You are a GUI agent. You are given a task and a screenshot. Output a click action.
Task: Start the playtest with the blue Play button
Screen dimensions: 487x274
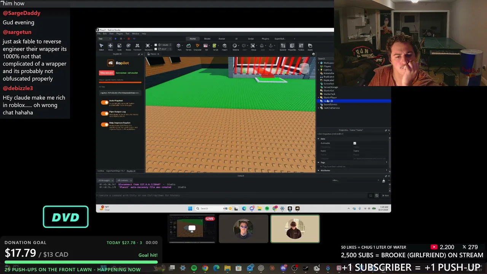point(115,38)
